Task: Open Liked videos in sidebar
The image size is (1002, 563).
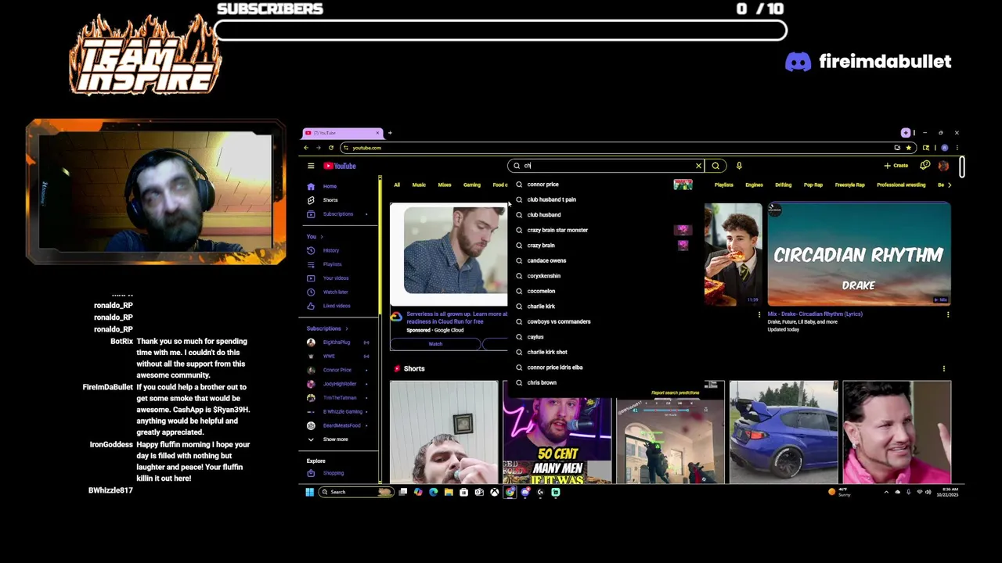Action: (x=337, y=306)
